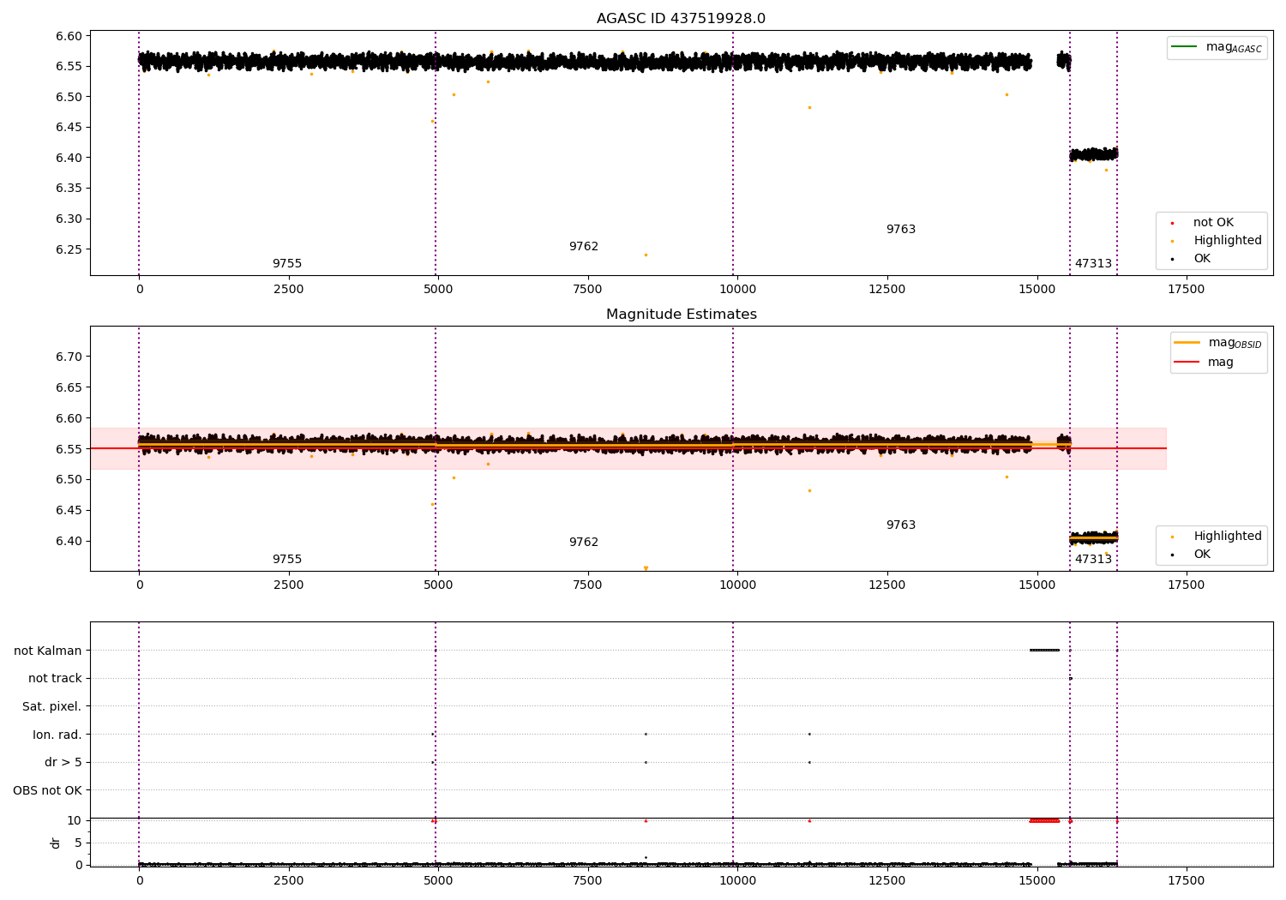The image size is (1286, 900).
Task: Click OBSID label 9762 in the middle plot
Action: (x=584, y=543)
